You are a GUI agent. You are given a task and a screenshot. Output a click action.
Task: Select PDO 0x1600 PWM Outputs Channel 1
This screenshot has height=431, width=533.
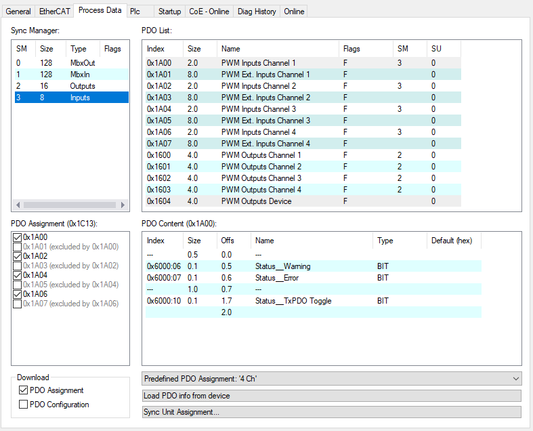coord(303,155)
